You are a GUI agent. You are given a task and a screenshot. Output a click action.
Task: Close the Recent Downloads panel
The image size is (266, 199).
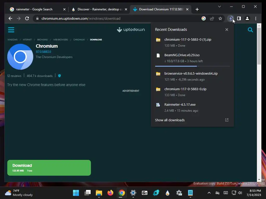(227, 30)
